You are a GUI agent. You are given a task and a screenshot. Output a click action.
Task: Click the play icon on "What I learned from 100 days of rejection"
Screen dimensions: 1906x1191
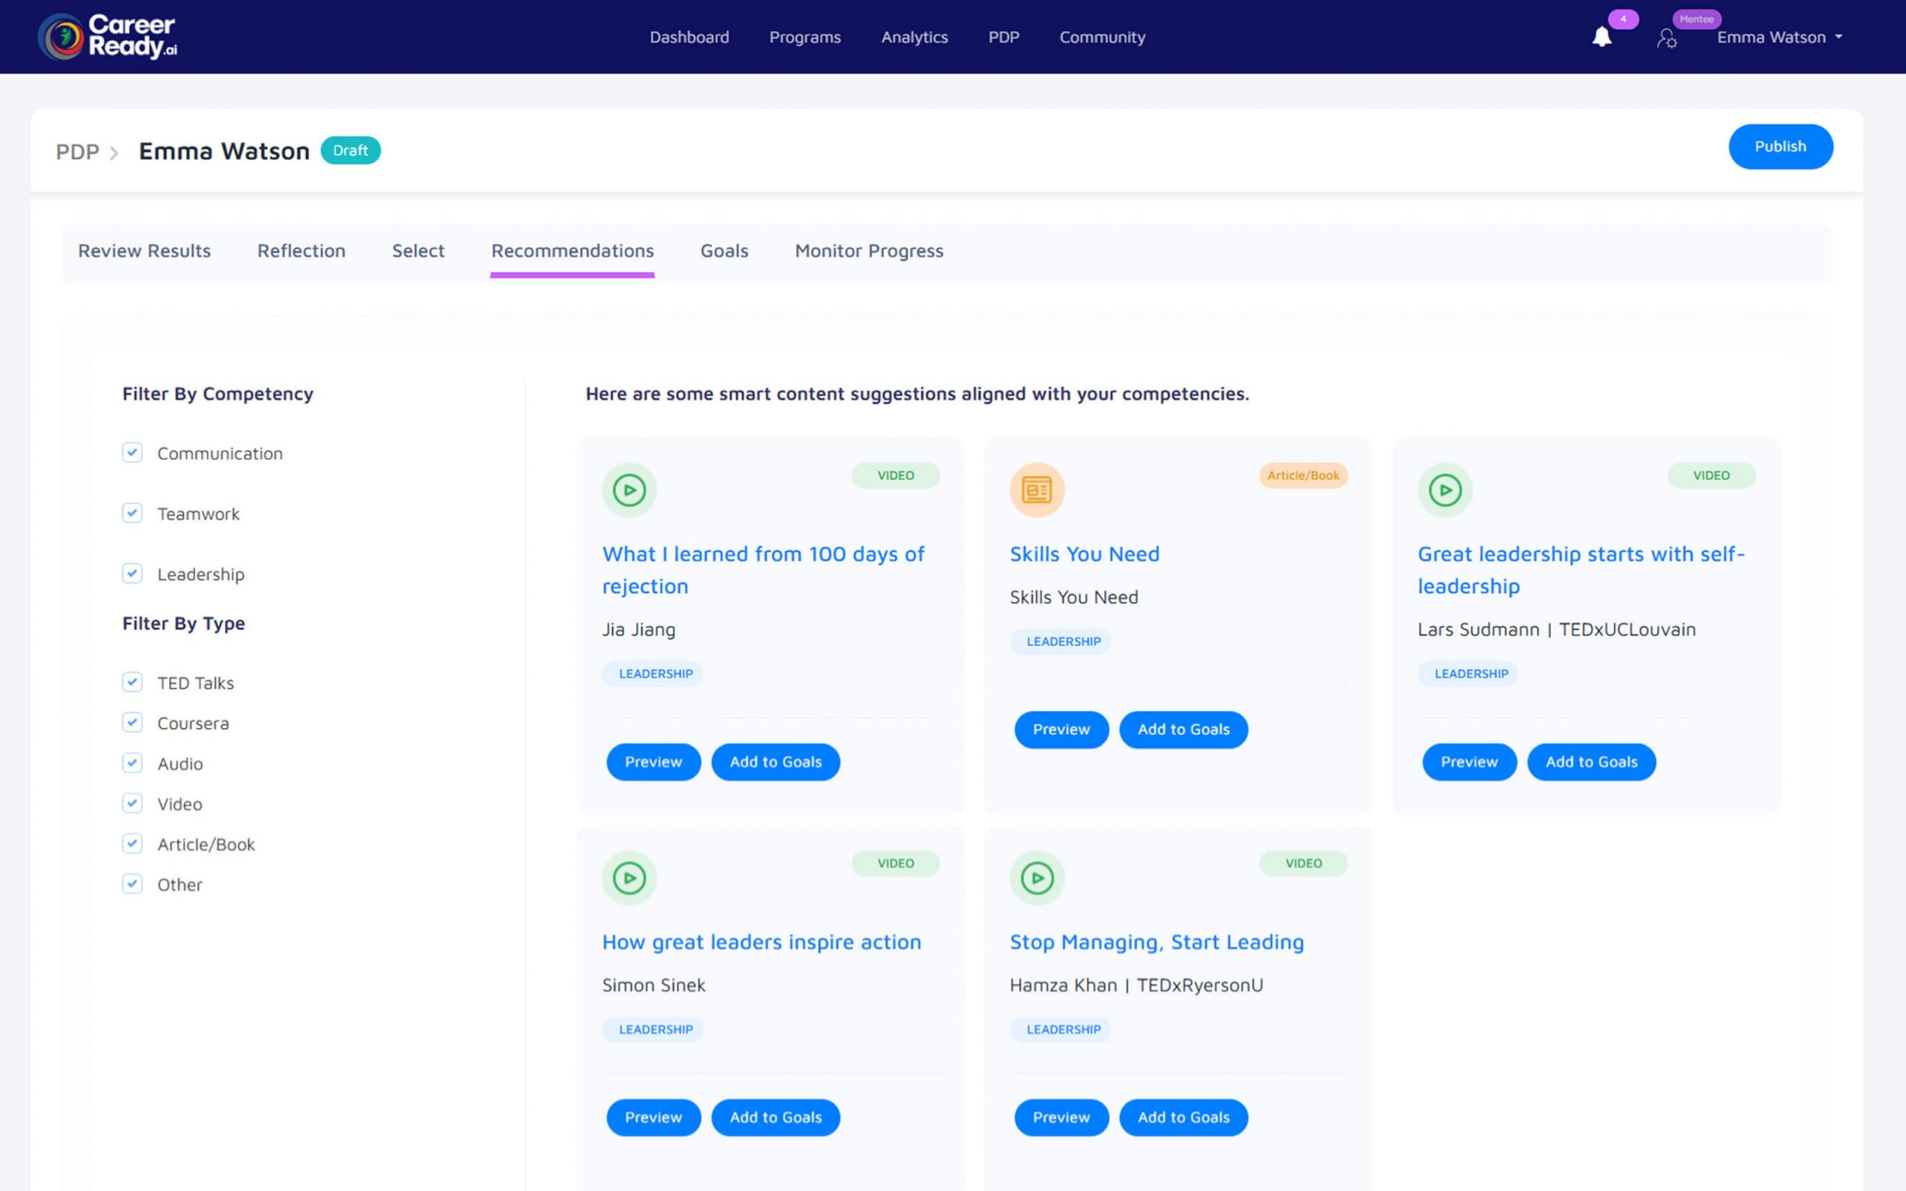pos(628,489)
